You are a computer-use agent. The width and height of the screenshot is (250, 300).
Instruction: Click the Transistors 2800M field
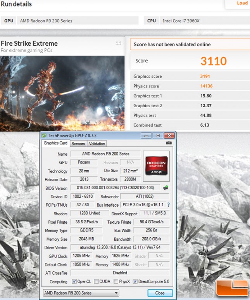click(130, 179)
